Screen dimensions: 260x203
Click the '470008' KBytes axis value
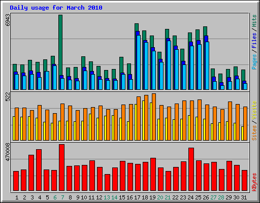pyautogui.click(x=8, y=152)
